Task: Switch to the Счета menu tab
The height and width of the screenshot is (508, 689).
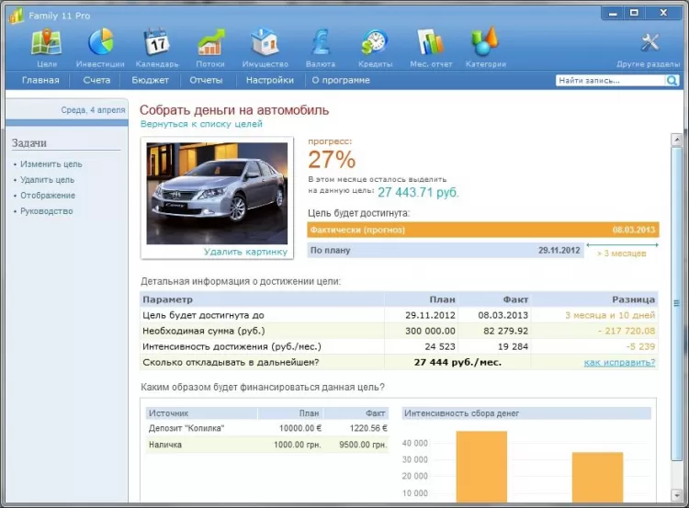Action: pos(96,81)
